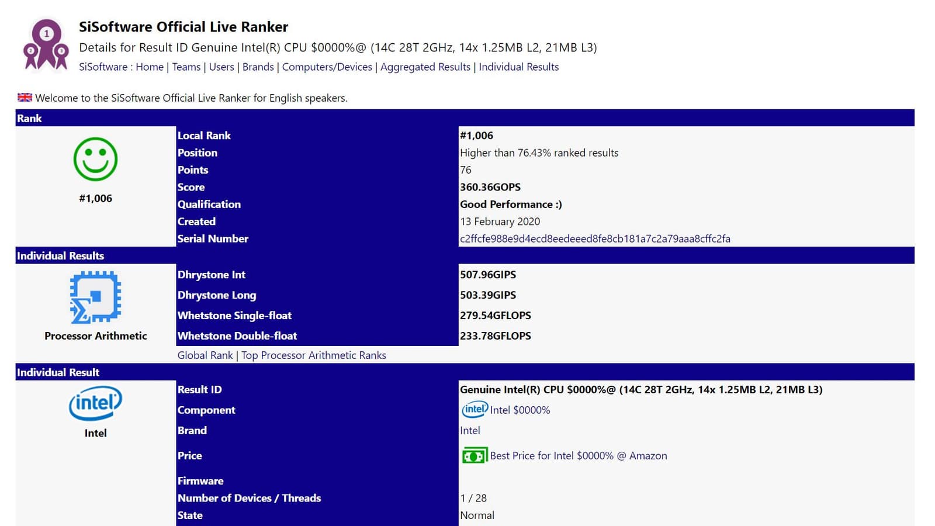This screenshot has width=935, height=526.
Task: Select the 'Higher than 76.43% ranked results' text
Action: tap(539, 153)
